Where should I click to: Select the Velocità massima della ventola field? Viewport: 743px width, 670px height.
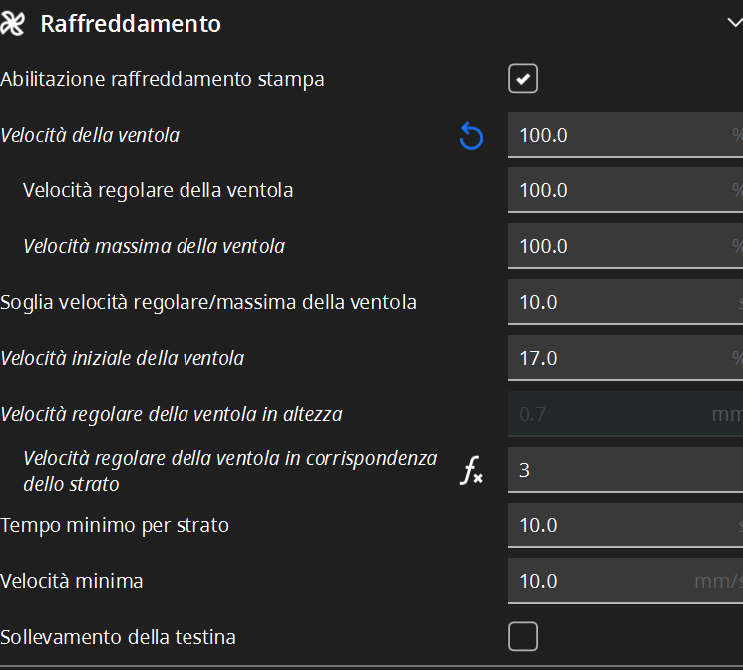pos(618,246)
